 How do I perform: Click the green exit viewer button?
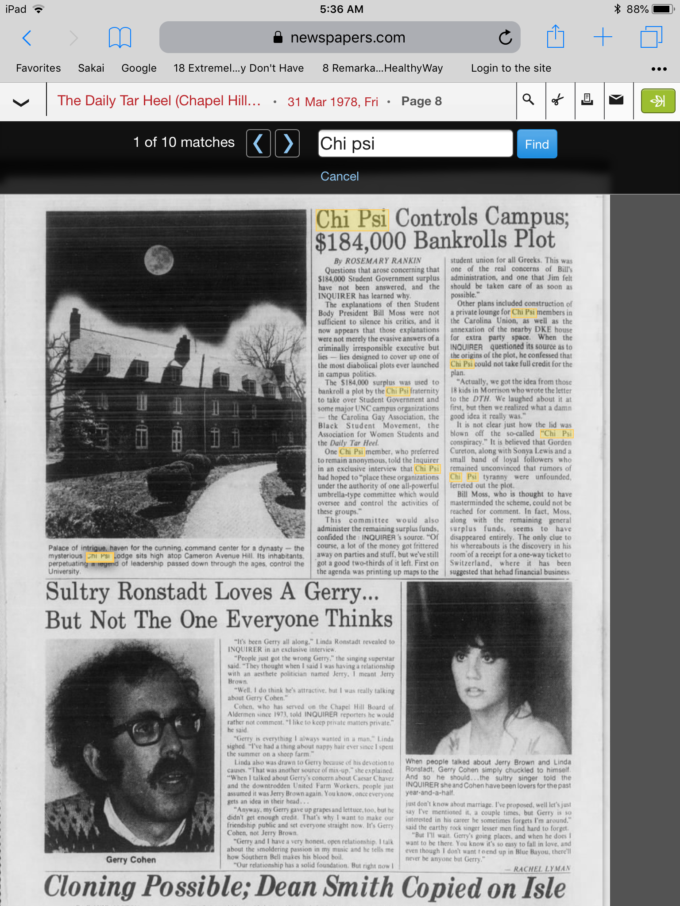tap(658, 101)
